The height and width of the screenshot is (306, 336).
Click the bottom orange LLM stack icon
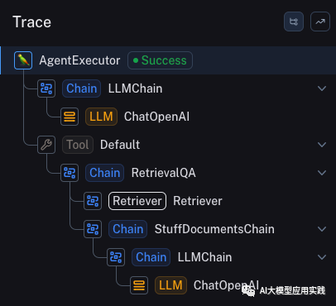(139, 285)
